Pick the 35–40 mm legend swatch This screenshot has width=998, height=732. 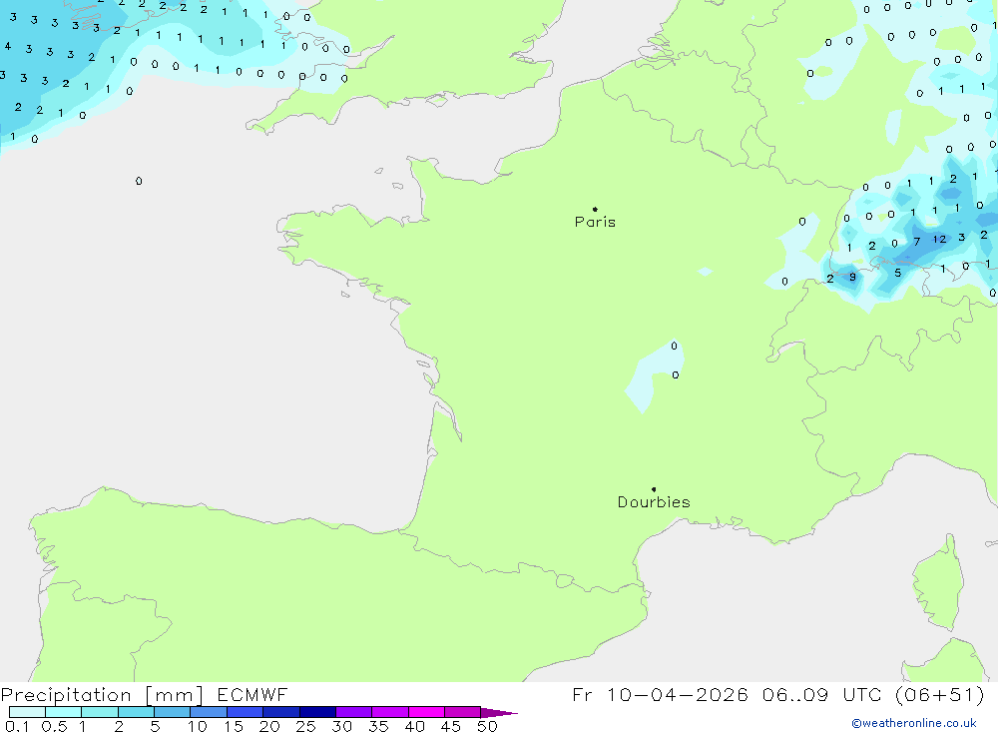[x=390, y=712]
